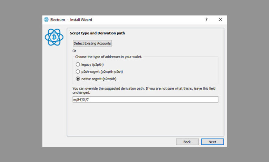Click the "Script type and Derivation path" heading
This screenshot has width=269, height=162.
click(x=97, y=33)
